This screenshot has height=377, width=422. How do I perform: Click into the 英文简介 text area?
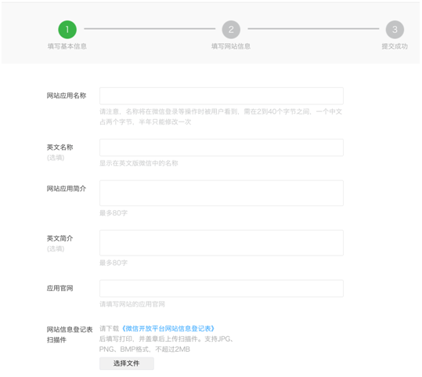point(222,243)
